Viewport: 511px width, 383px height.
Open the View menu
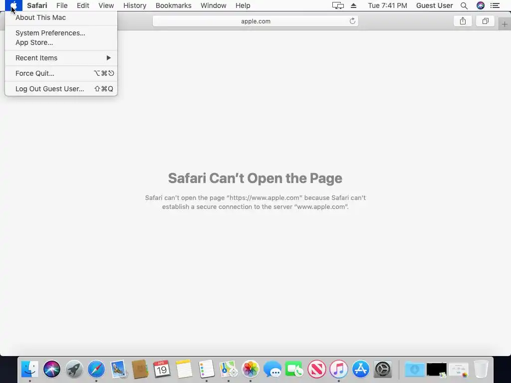pyautogui.click(x=106, y=5)
